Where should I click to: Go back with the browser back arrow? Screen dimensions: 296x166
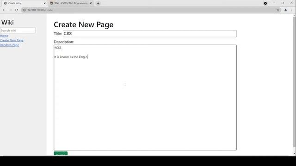click(4, 10)
